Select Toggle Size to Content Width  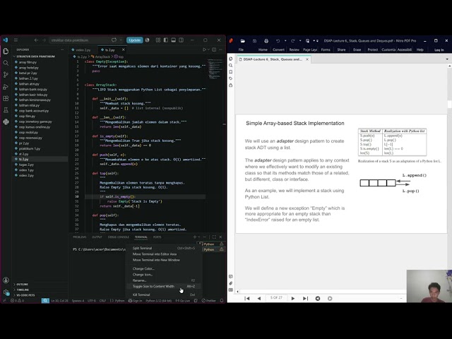164,287
